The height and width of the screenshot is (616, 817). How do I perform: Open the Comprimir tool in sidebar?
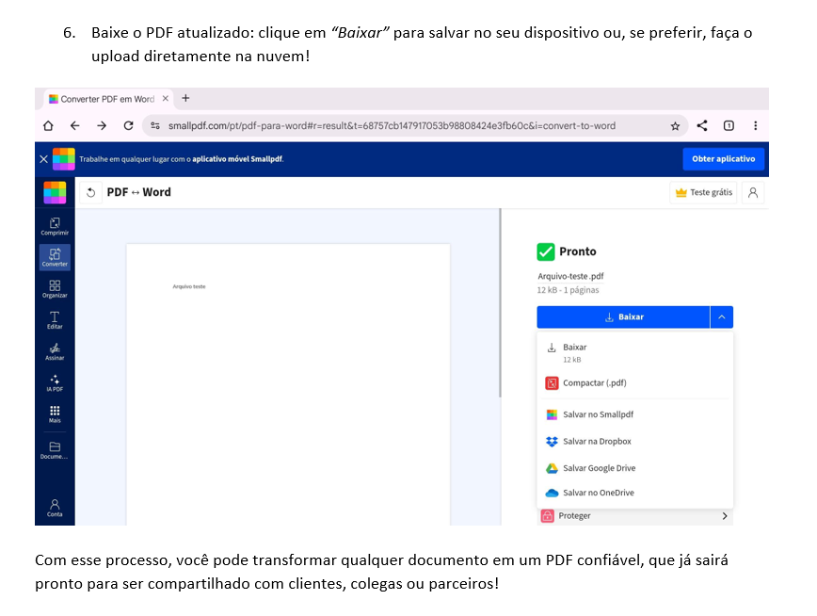pos(55,225)
